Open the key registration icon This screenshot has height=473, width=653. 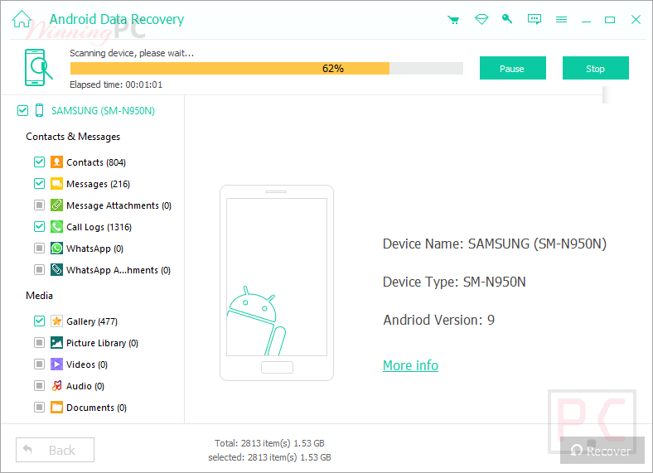click(507, 19)
